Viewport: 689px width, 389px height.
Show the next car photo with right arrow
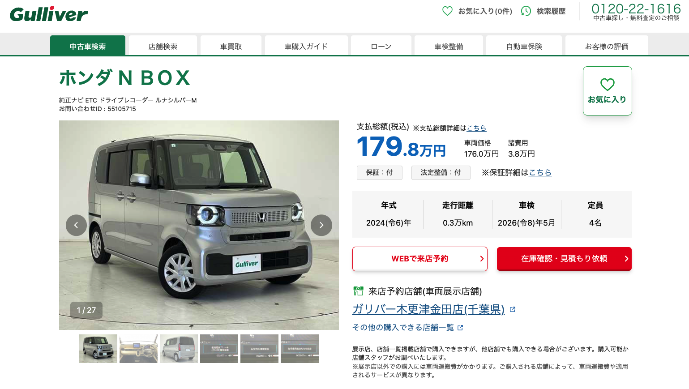click(x=321, y=225)
